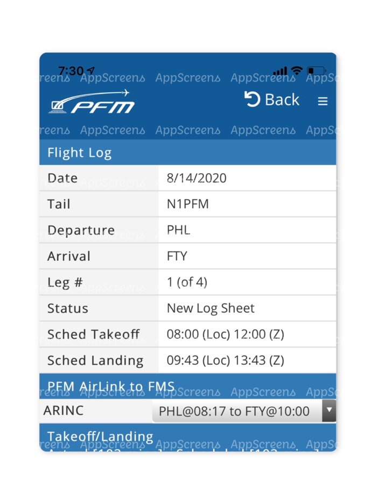Click the dropdown arrow on the ARINC selector
377x504 pixels.
(328, 411)
